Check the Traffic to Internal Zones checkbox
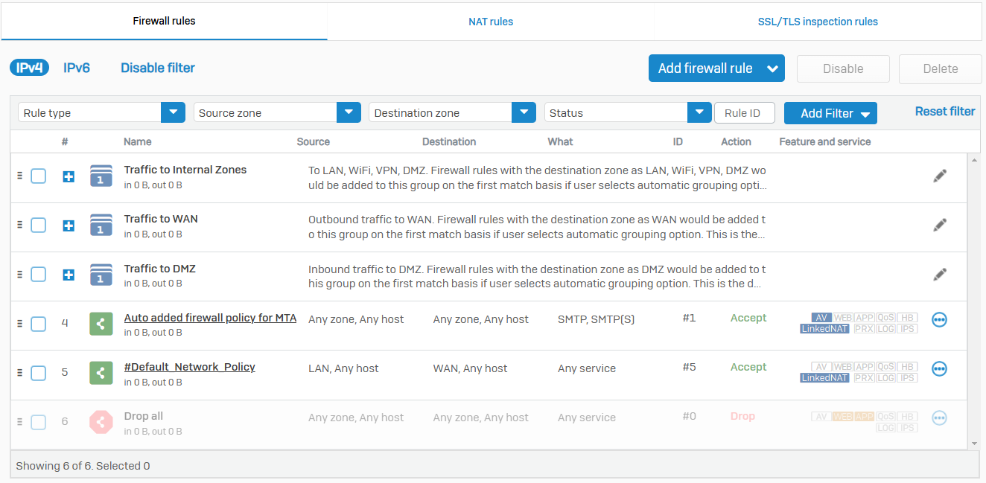986x483 pixels. [38, 176]
